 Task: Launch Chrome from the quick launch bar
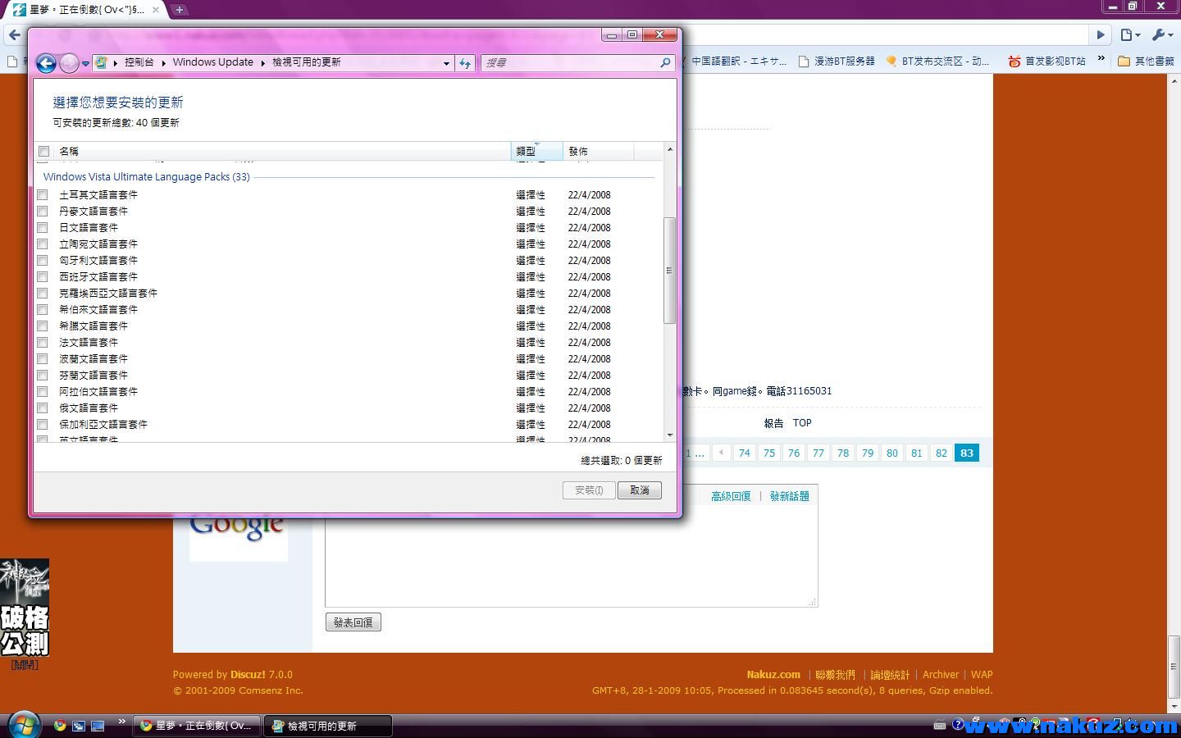point(60,726)
